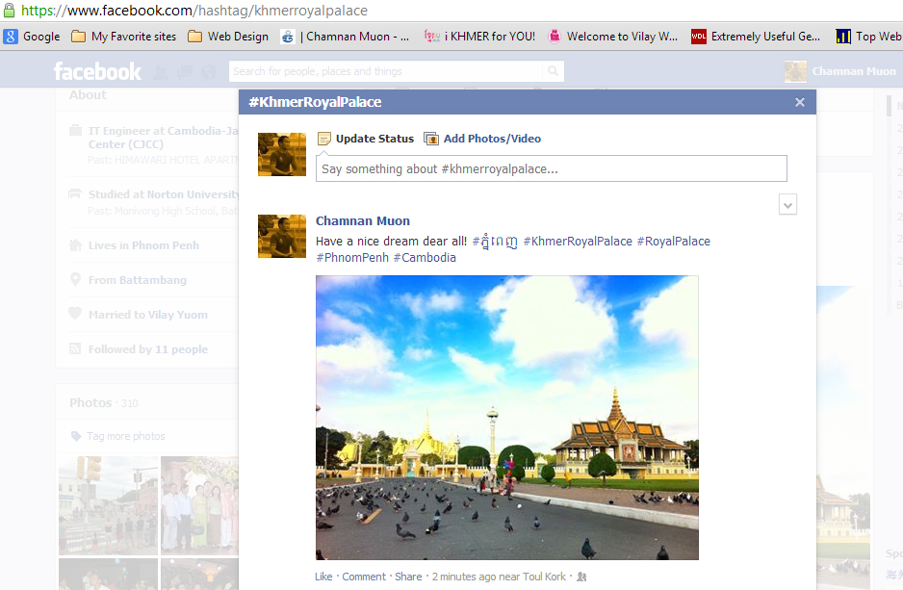Open the i KHMER for YOU! bookmark
Image resolution: width=903 pixels, height=590 pixels.
[479, 37]
